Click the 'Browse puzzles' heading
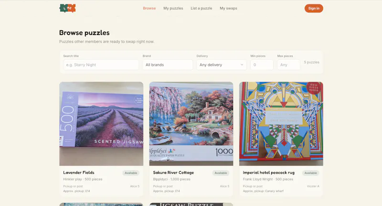The width and height of the screenshot is (382, 206). 85,33
